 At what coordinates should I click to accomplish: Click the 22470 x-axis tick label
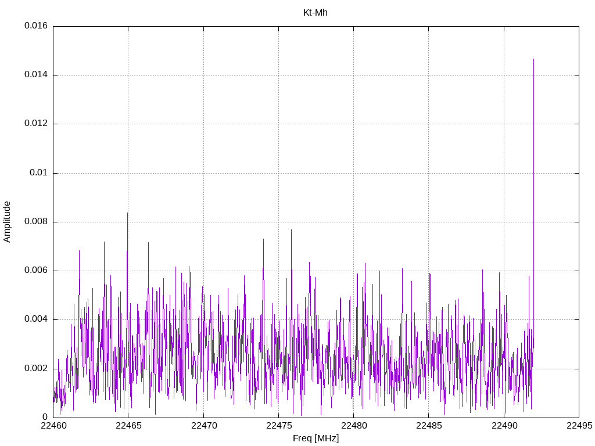pyautogui.click(x=203, y=426)
